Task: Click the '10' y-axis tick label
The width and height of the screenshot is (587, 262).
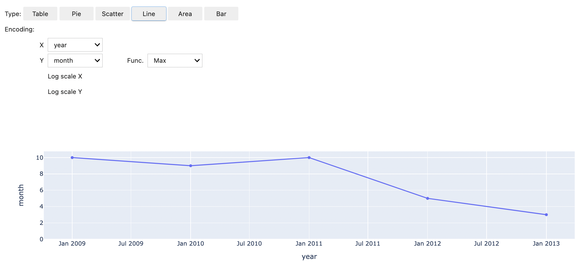Action: 40,158
